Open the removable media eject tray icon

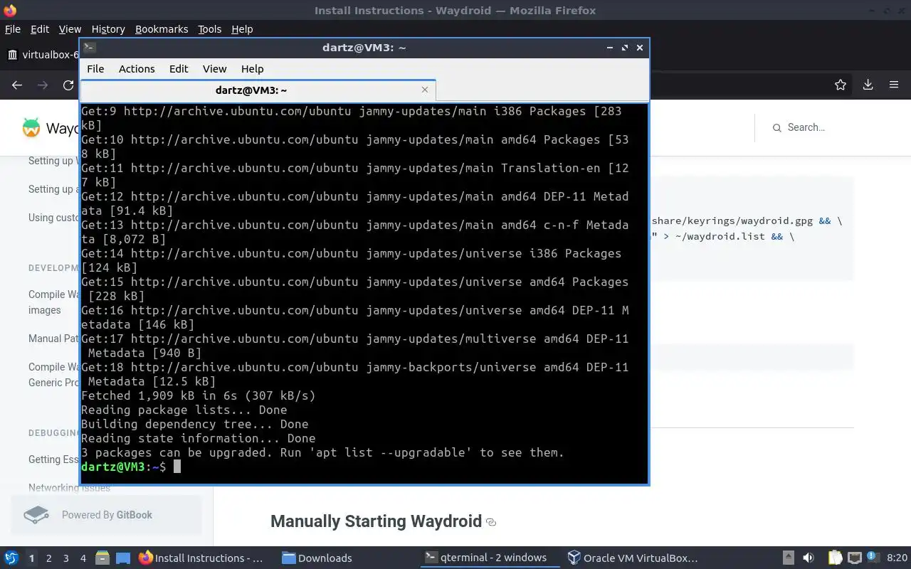(x=788, y=558)
